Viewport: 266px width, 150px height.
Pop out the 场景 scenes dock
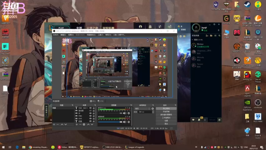click(x=72, y=105)
